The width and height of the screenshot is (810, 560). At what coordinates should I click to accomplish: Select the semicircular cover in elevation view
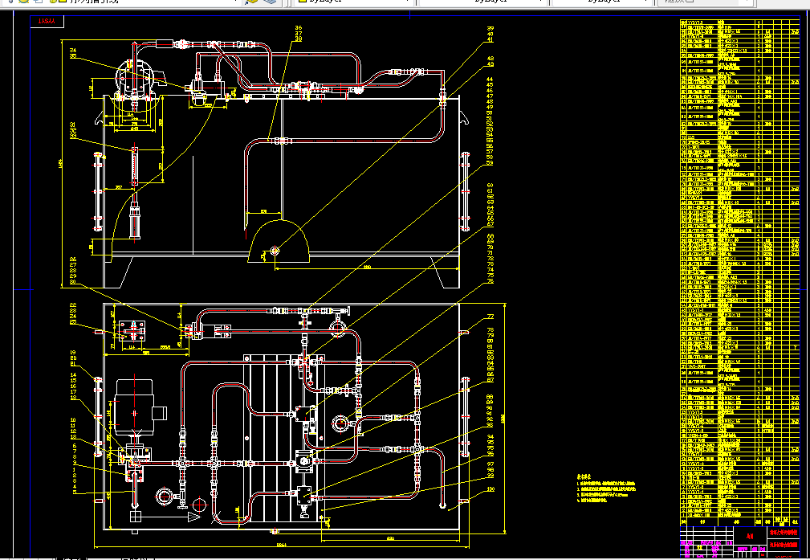[279, 242]
